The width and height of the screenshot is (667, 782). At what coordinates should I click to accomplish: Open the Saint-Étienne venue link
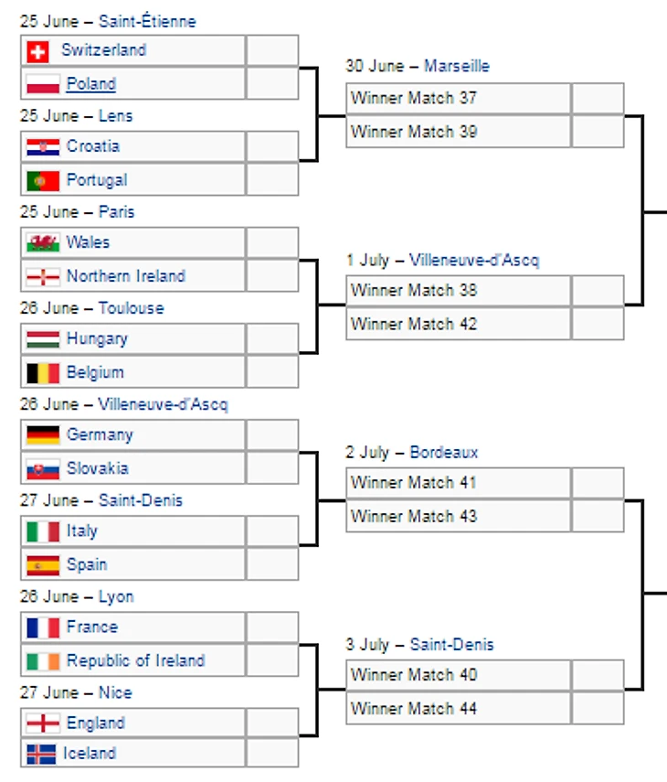tap(147, 21)
